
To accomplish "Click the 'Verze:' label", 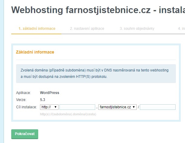I will point(21,99).
